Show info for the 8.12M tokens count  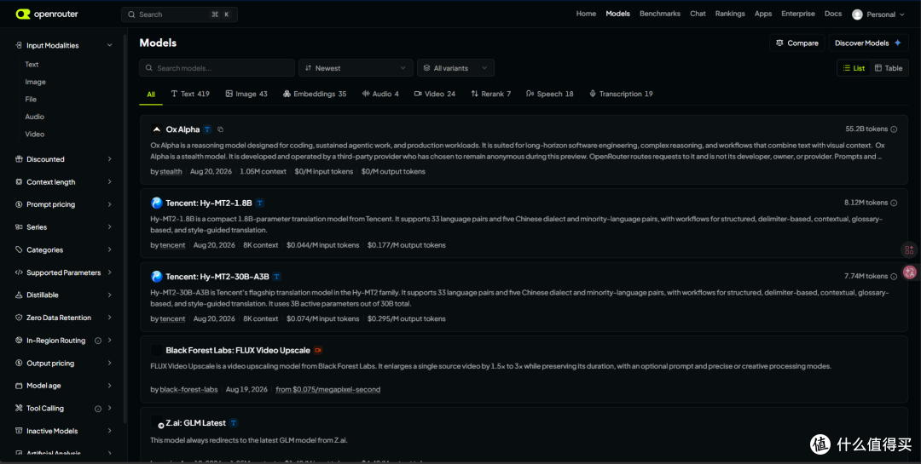tap(894, 203)
